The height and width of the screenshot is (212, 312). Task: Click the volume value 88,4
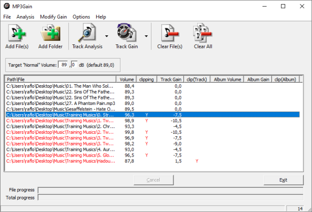pyautogui.click(x=129, y=86)
